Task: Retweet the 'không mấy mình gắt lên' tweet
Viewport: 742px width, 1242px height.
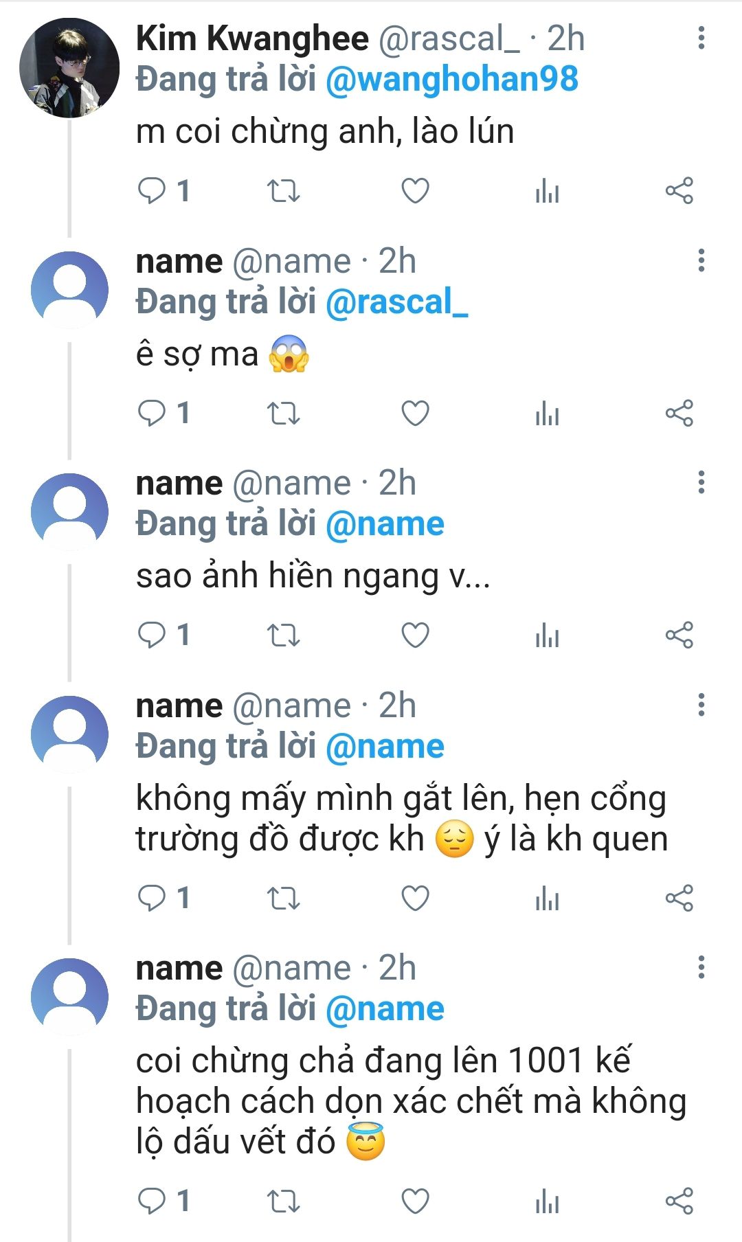Action: [x=283, y=898]
